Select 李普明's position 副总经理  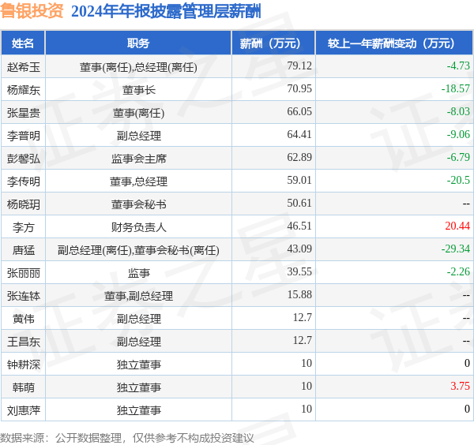138,136
